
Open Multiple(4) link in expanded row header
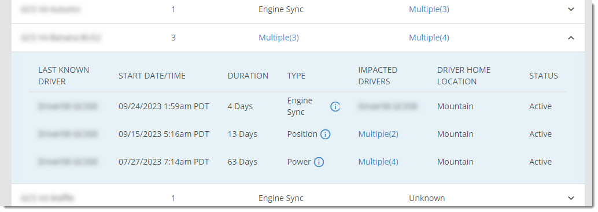tap(429, 38)
